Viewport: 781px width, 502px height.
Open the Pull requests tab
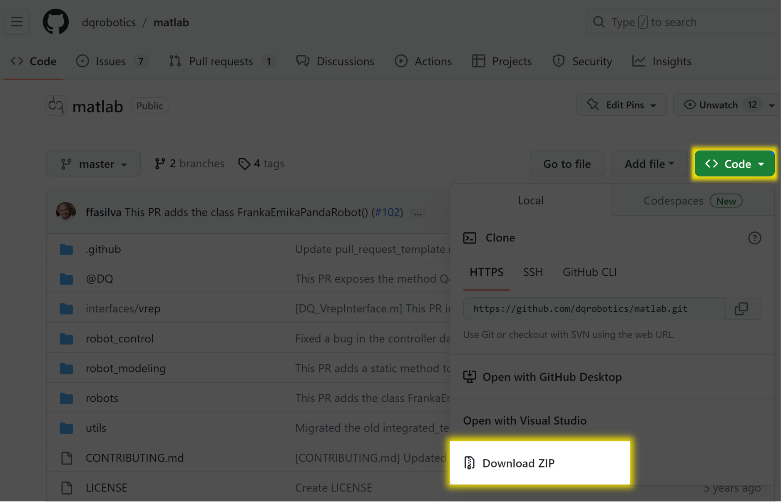[x=222, y=61]
